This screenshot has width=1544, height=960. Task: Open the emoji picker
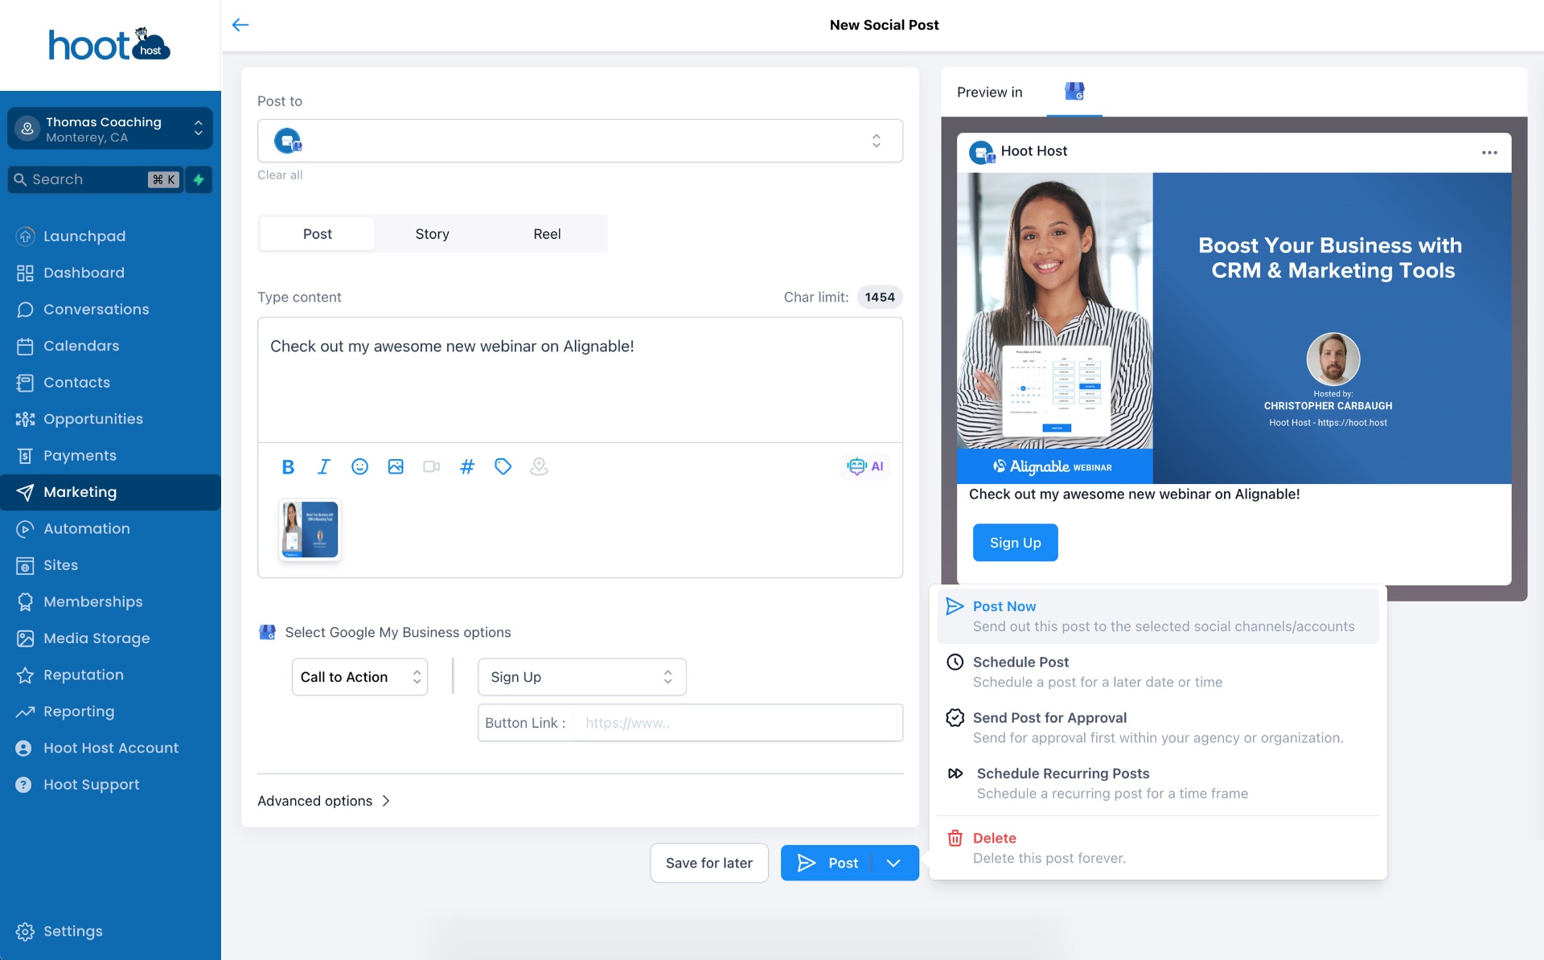pyautogui.click(x=359, y=466)
